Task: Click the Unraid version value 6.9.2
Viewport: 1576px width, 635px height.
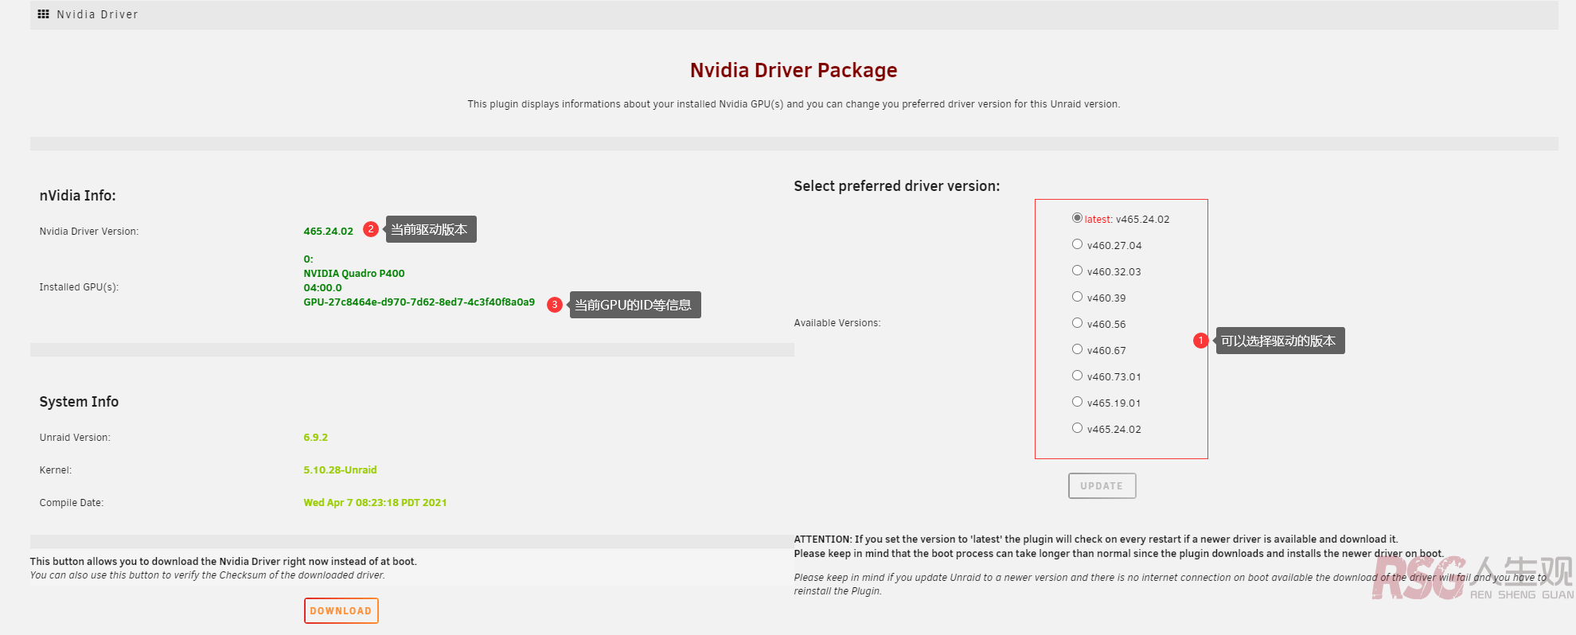Action: pyautogui.click(x=315, y=438)
